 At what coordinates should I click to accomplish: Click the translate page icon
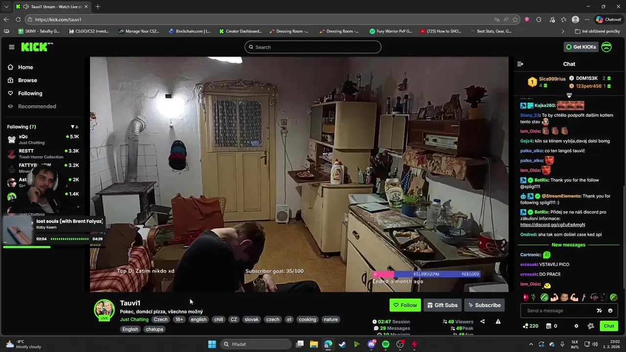497,20
